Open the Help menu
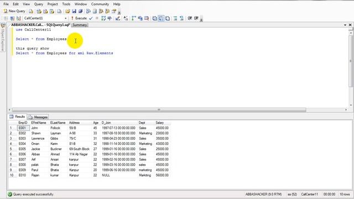 pyautogui.click(x=117, y=4)
